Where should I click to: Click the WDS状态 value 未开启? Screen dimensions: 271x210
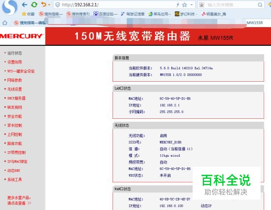(165, 175)
